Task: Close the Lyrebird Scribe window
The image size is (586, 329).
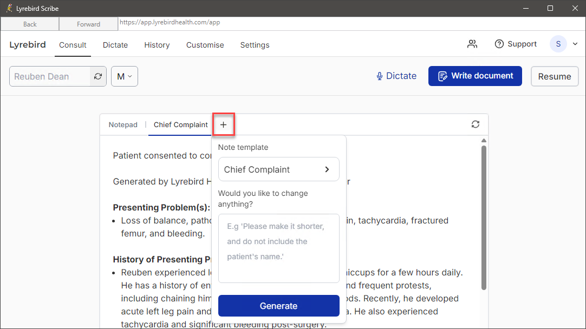Action: pos(575,8)
